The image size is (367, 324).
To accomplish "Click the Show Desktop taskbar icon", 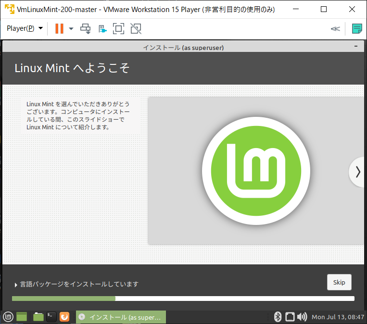I will (22, 317).
